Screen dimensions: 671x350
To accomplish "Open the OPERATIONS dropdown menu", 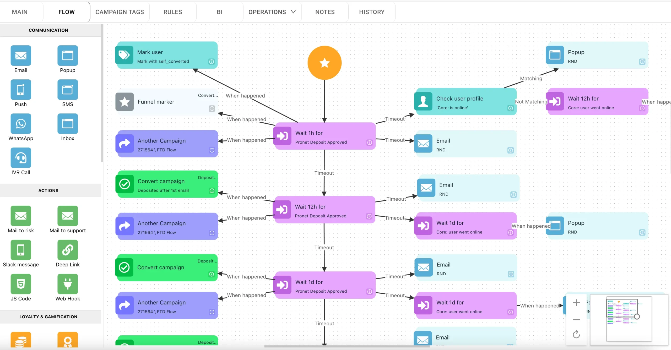I will [x=272, y=12].
